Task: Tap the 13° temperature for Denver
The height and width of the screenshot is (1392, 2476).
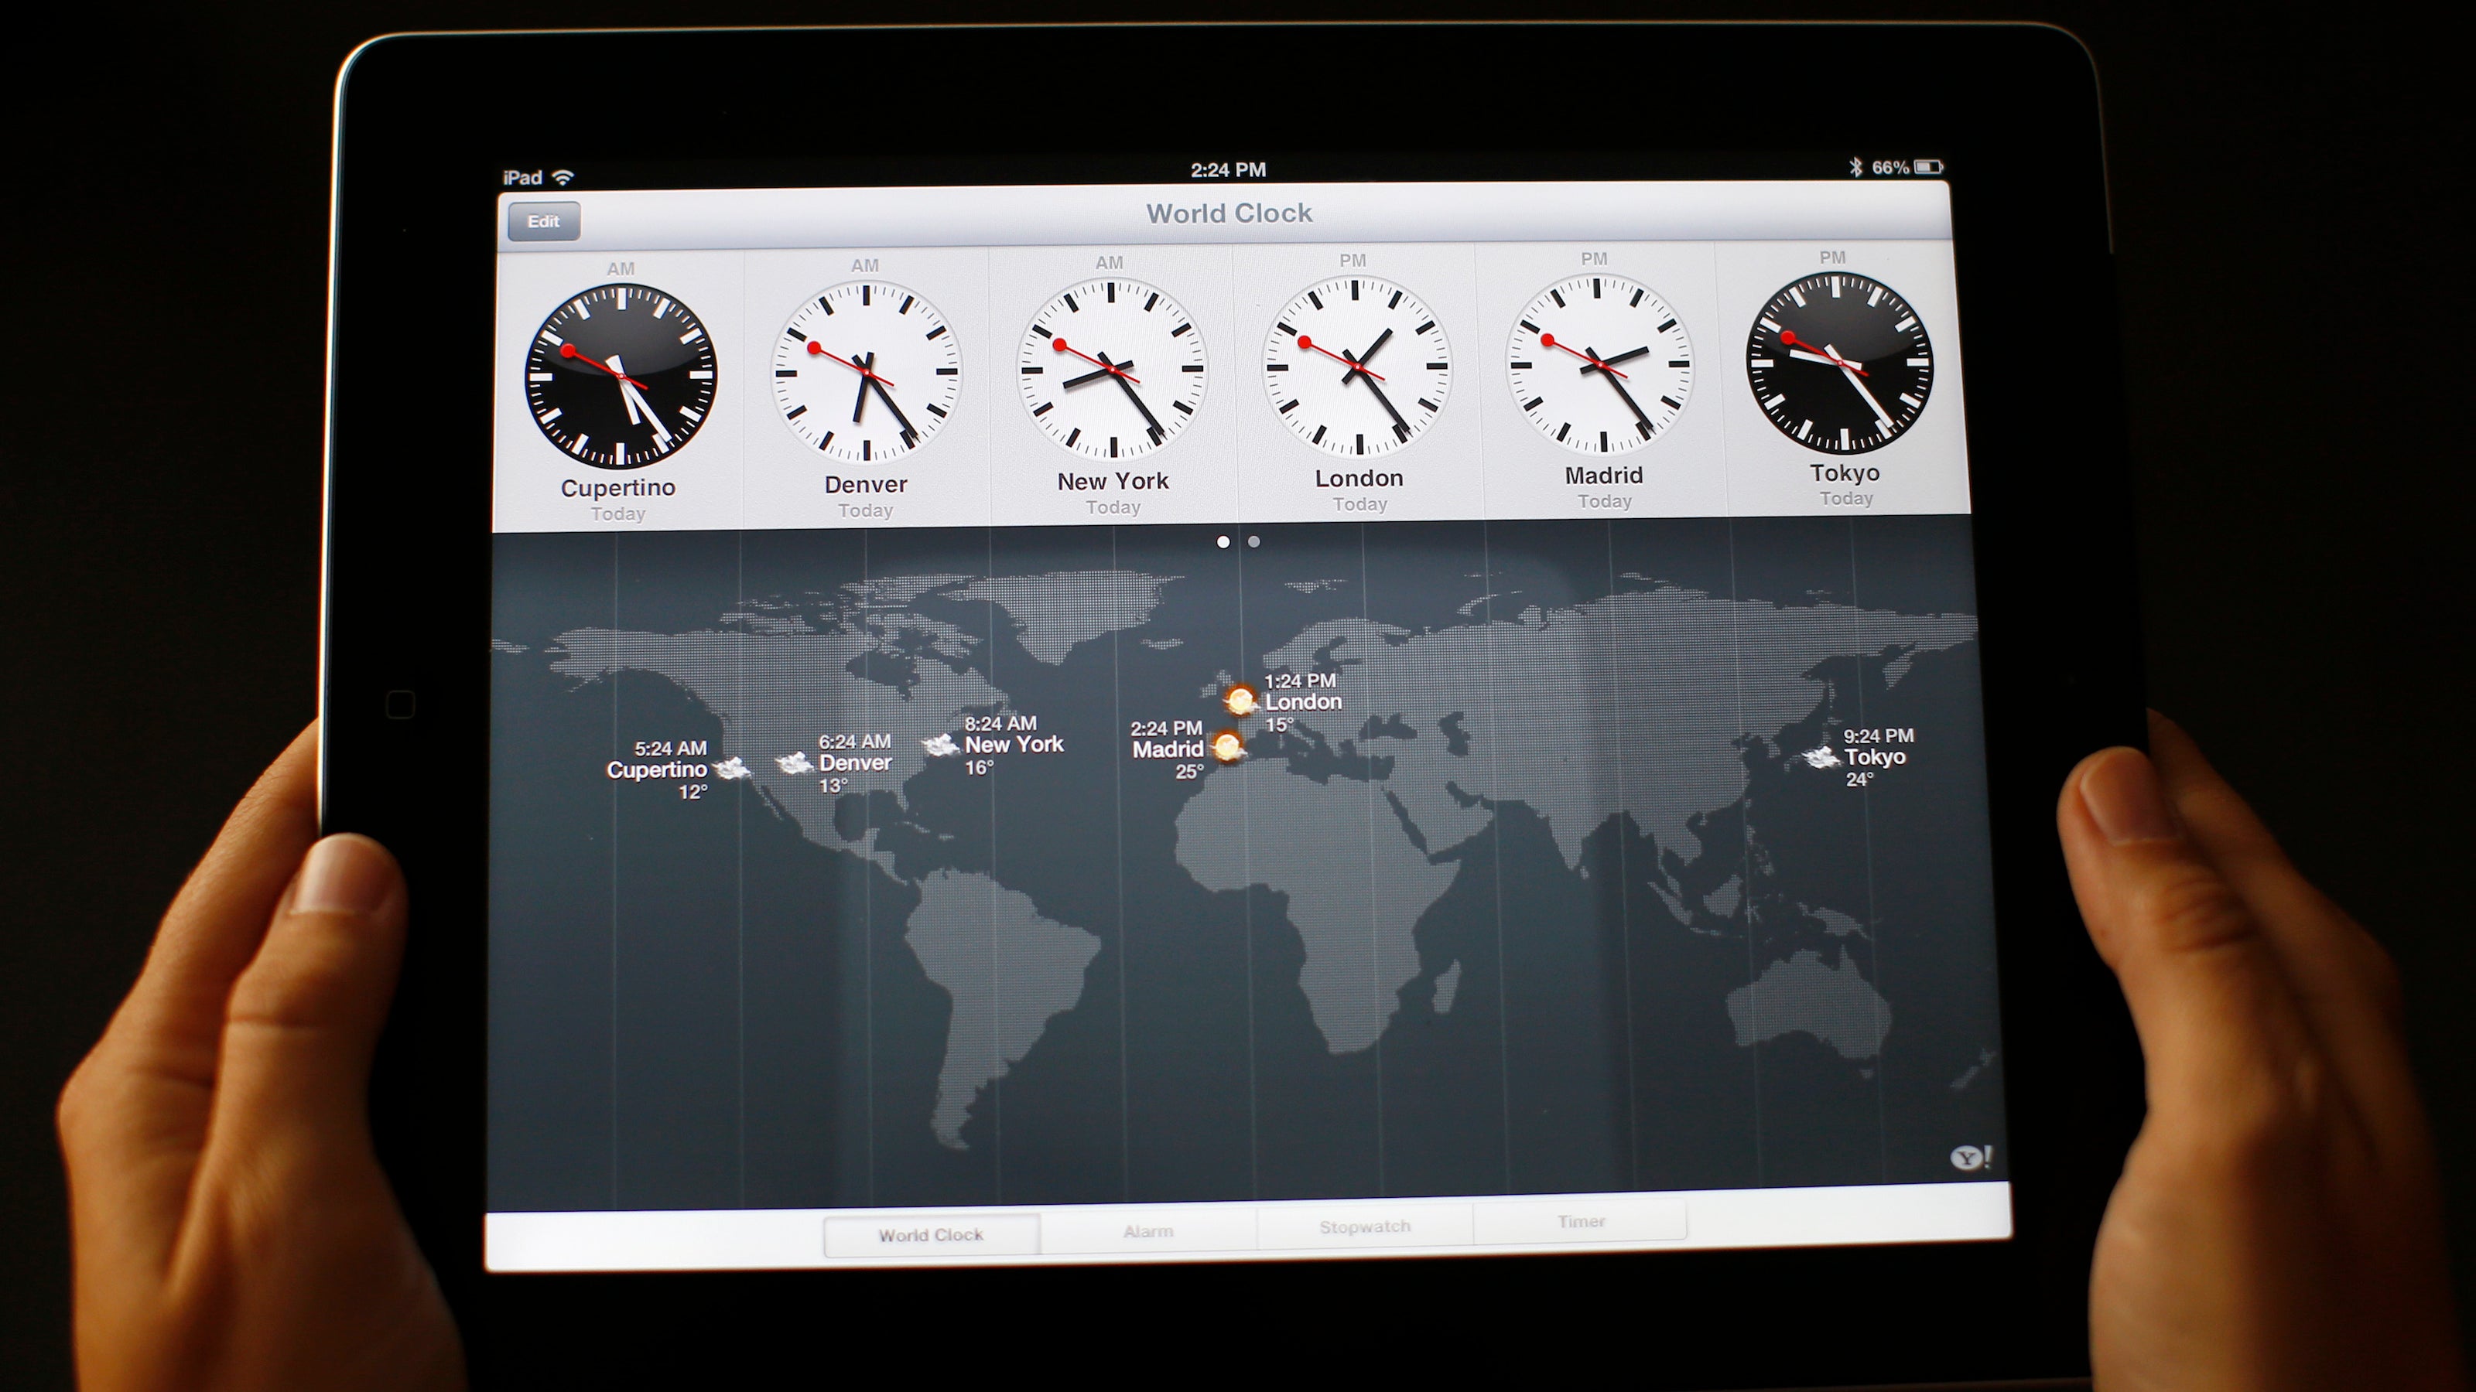Action: [x=833, y=786]
